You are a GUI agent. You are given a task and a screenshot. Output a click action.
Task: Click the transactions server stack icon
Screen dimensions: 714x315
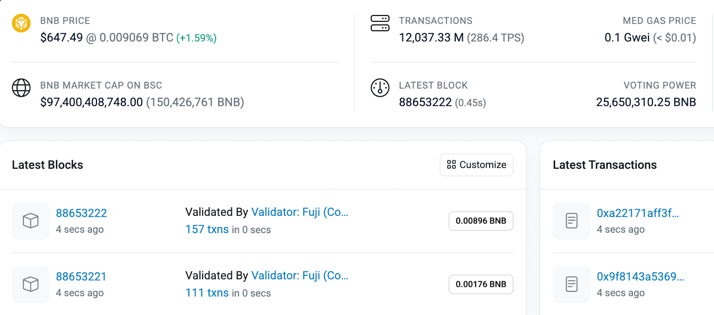(380, 23)
